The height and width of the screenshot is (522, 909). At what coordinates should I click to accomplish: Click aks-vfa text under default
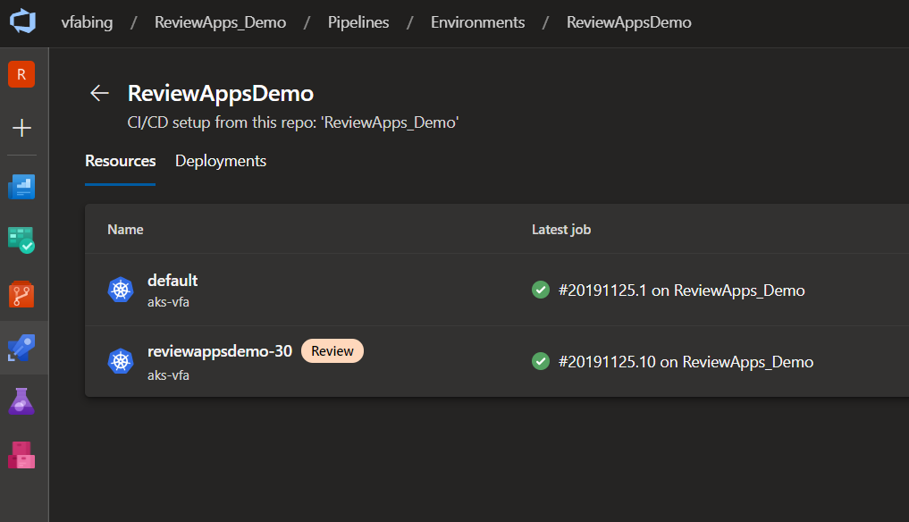pyautogui.click(x=168, y=302)
